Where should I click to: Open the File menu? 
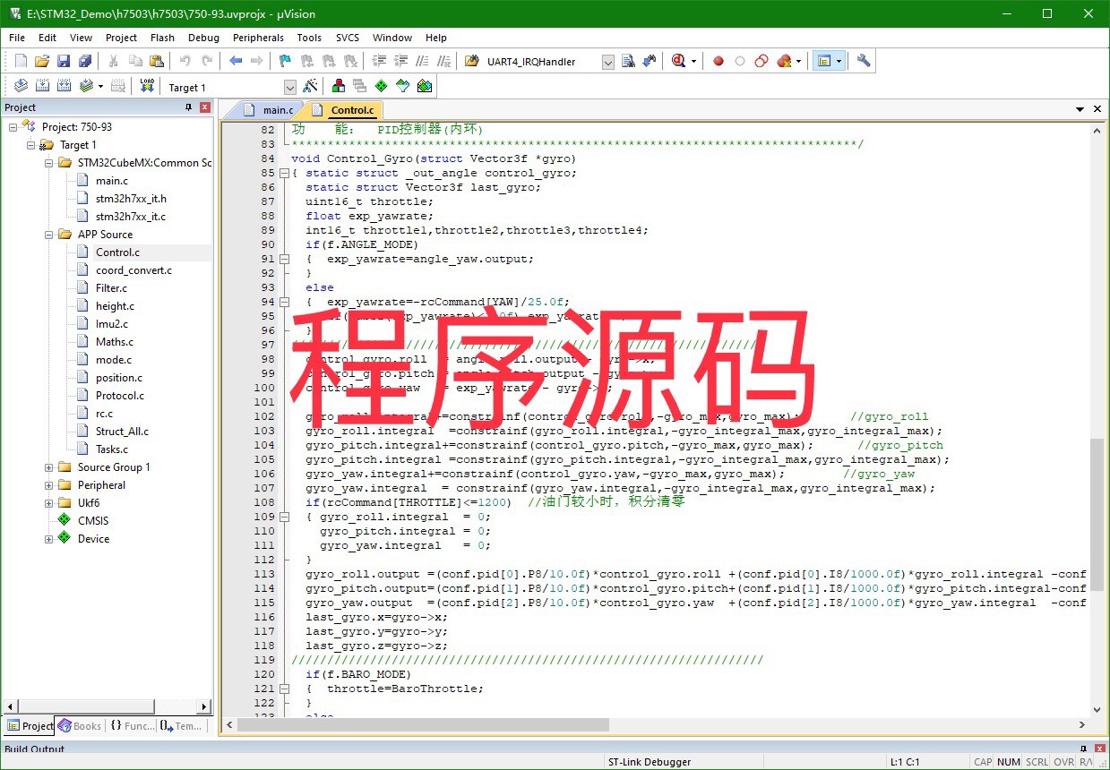coord(17,38)
